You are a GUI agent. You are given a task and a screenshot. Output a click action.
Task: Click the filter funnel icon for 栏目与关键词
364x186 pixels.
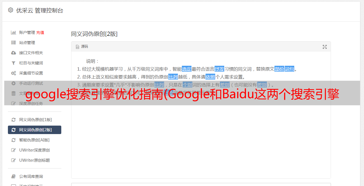[13, 63]
